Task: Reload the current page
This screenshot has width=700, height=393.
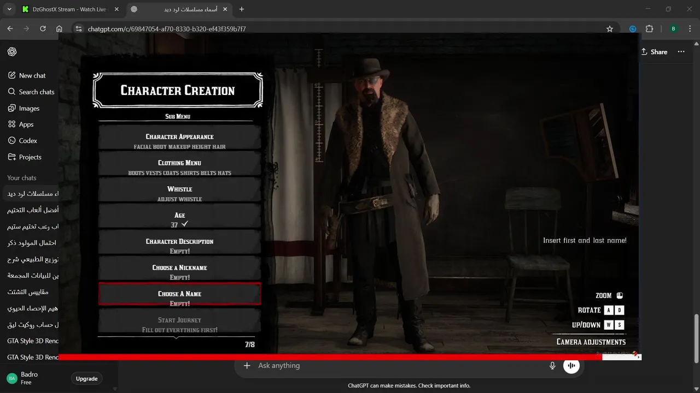Action: click(43, 29)
